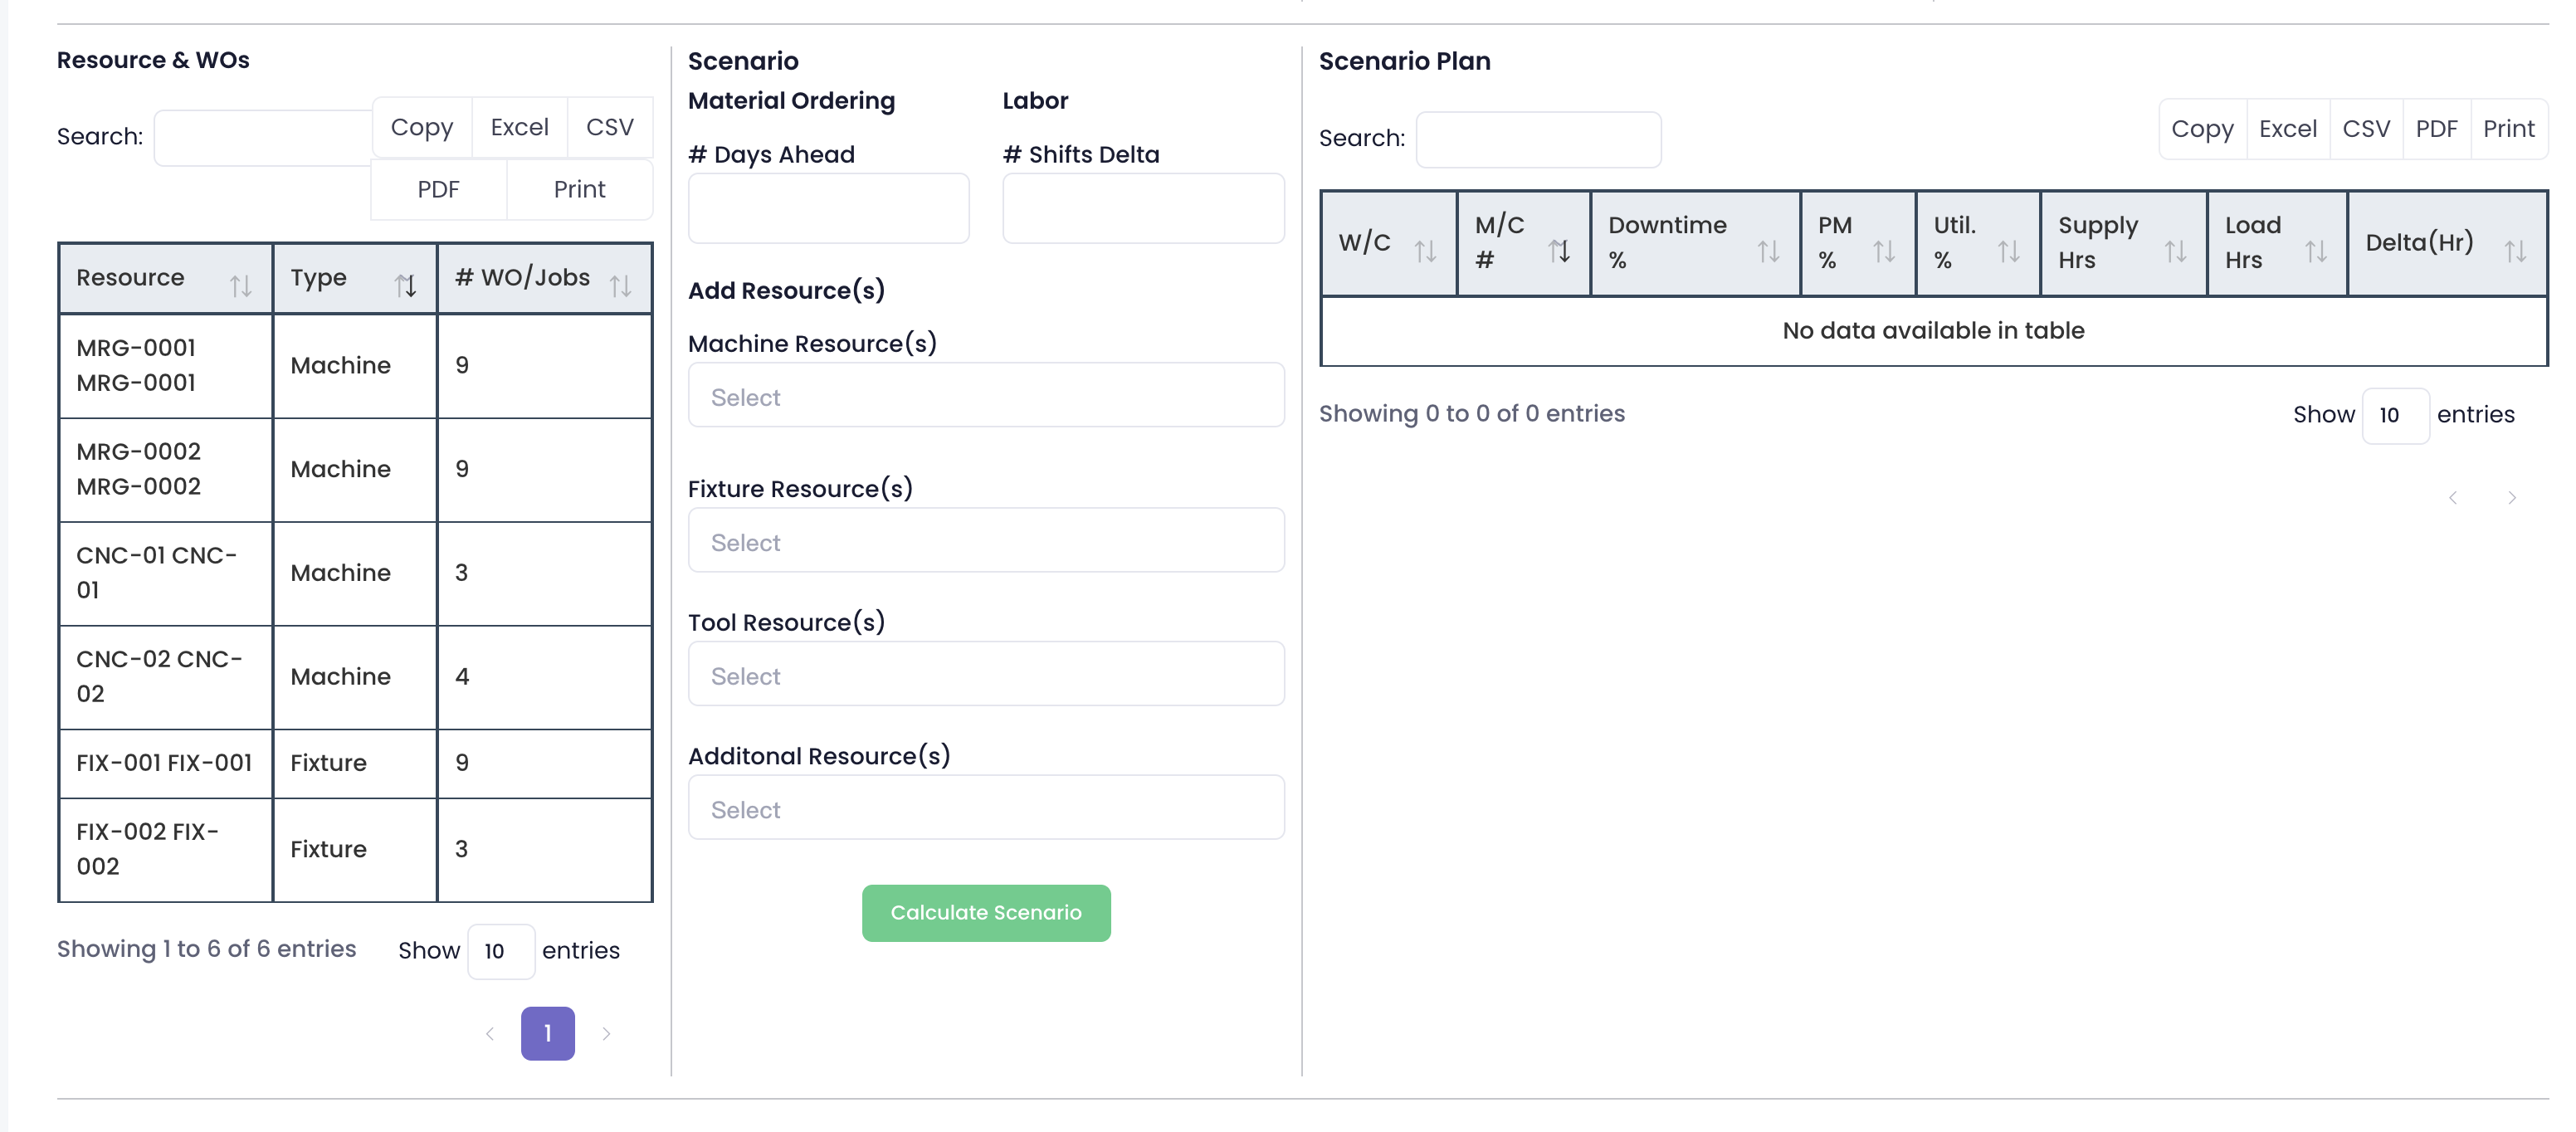
Task: Go to next page of Resource table
Action: point(606,1034)
